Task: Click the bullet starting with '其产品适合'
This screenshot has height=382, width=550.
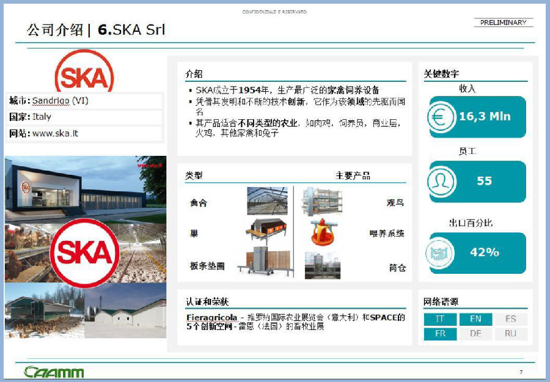Action: pyautogui.click(x=298, y=128)
